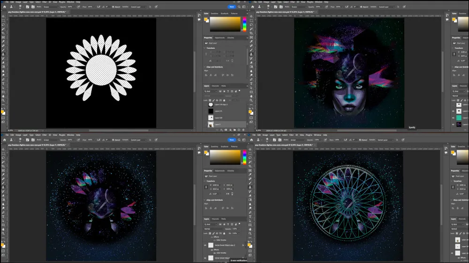Click the Share button in top-left window
Image resolution: width=469 pixels, height=263 pixels.
pyautogui.click(x=232, y=7)
